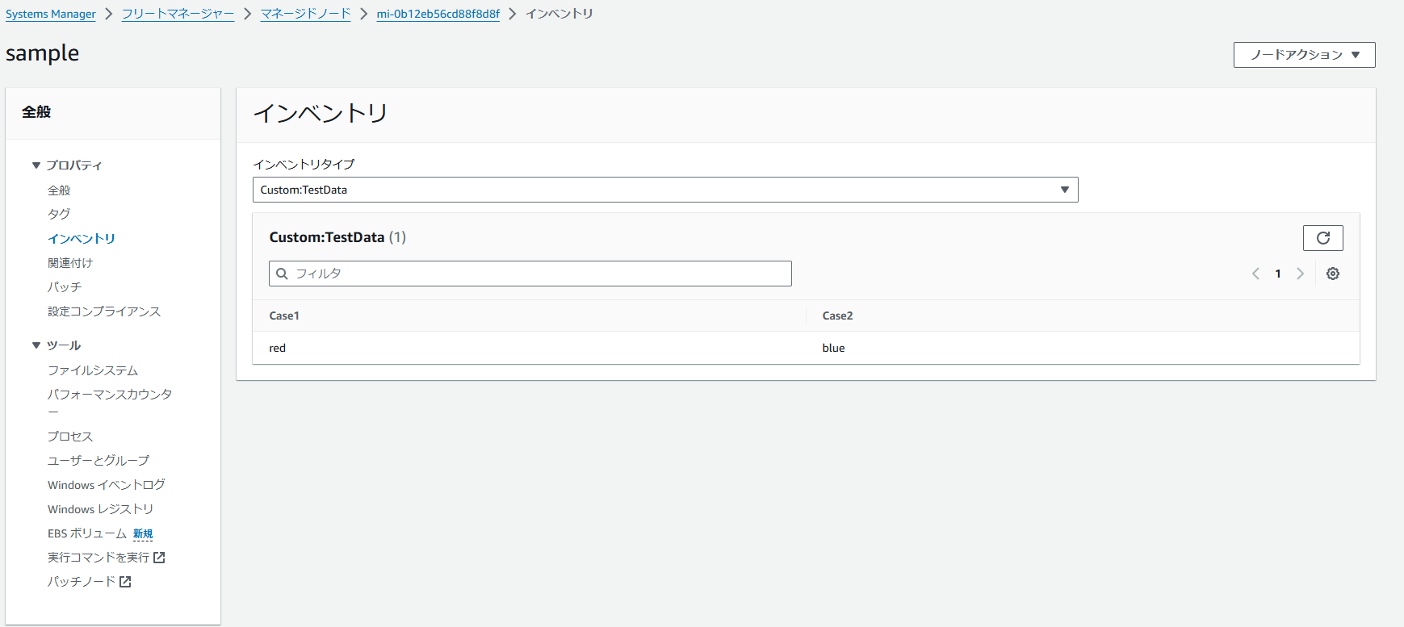Click the 全般 sidebar panel header
The width and height of the screenshot is (1404, 627).
pyautogui.click(x=36, y=112)
